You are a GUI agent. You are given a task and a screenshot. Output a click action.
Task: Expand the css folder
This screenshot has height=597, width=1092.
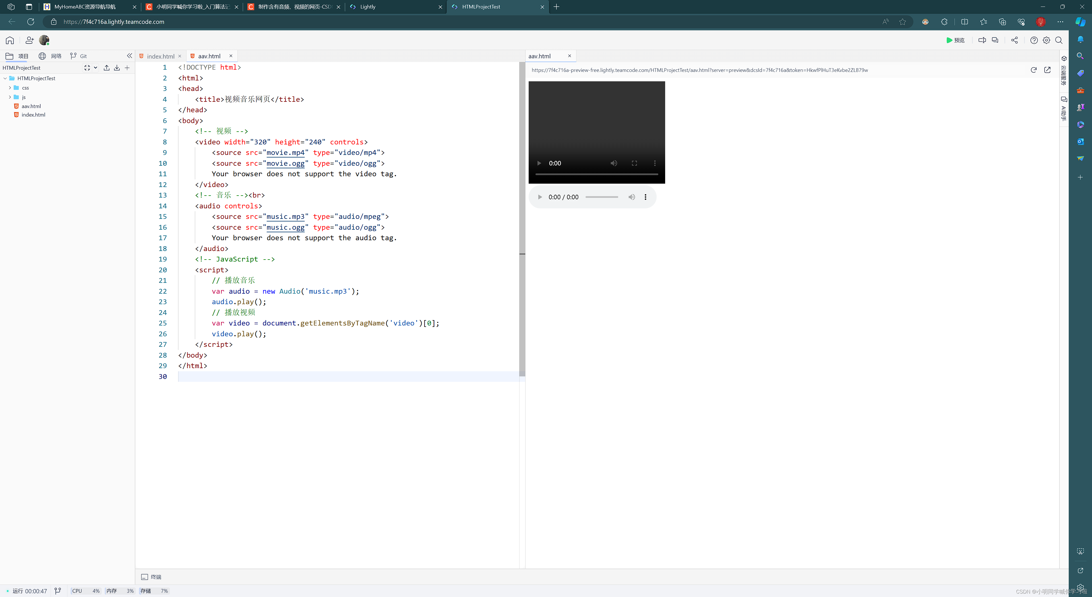tap(10, 88)
